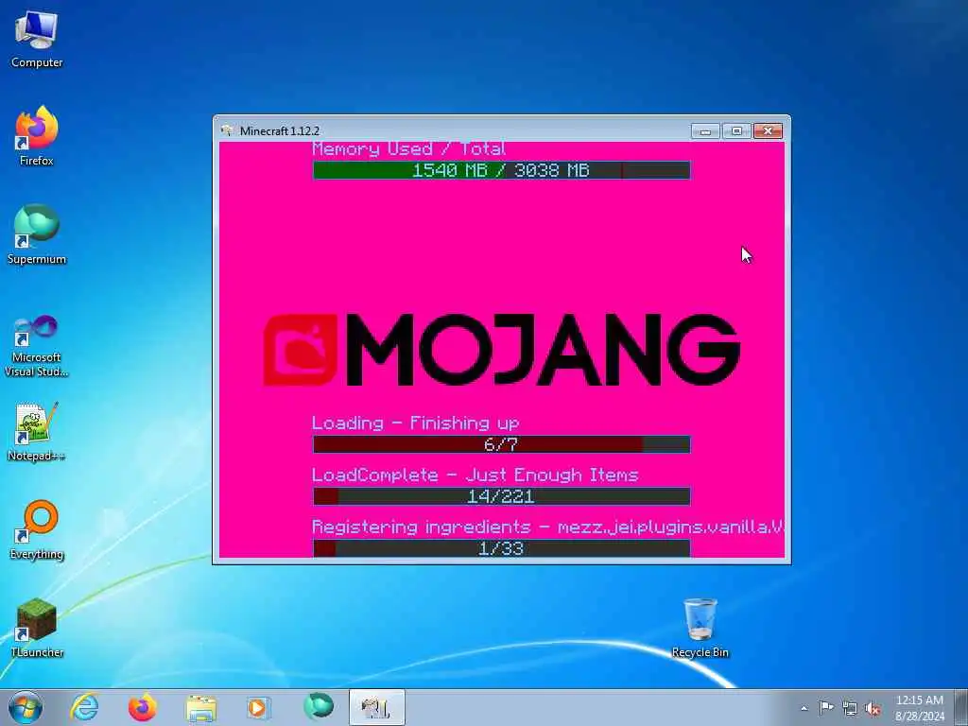The height and width of the screenshot is (726, 968).
Task: Select the Everything search shortcut
Action: pos(37,530)
